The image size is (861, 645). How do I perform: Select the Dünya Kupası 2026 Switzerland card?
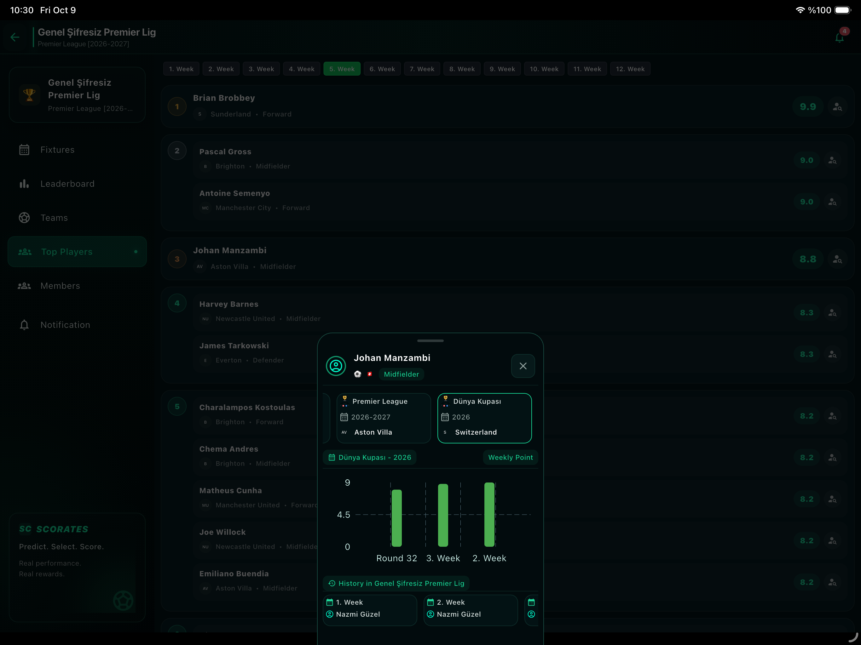pyautogui.click(x=484, y=418)
